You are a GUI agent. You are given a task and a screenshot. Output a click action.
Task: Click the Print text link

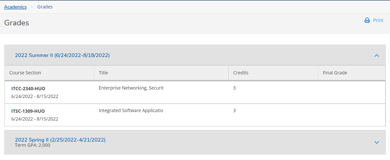[x=378, y=20]
